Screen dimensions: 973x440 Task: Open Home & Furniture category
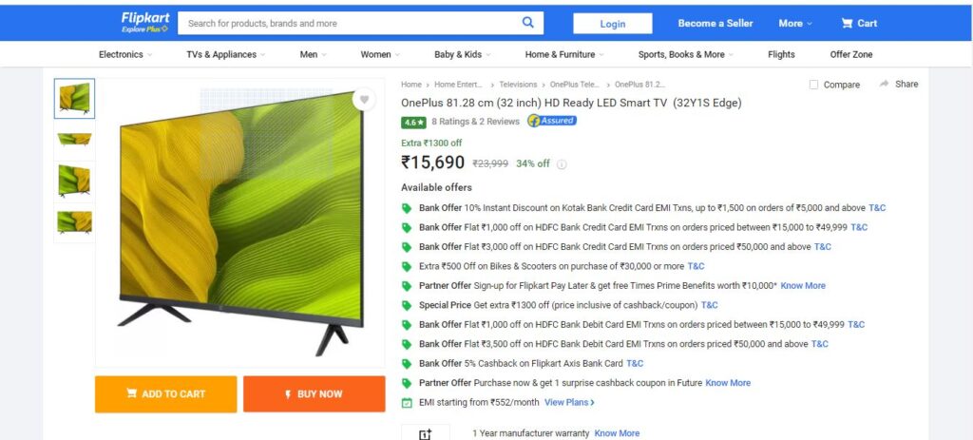coord(564,54)
